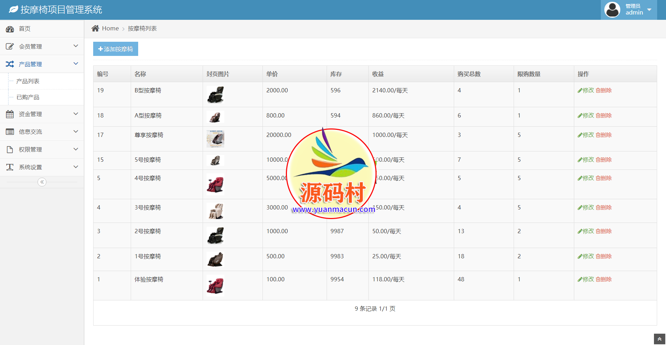
Task: Click the text icon beside 系统设置
Action: point(10,167)
